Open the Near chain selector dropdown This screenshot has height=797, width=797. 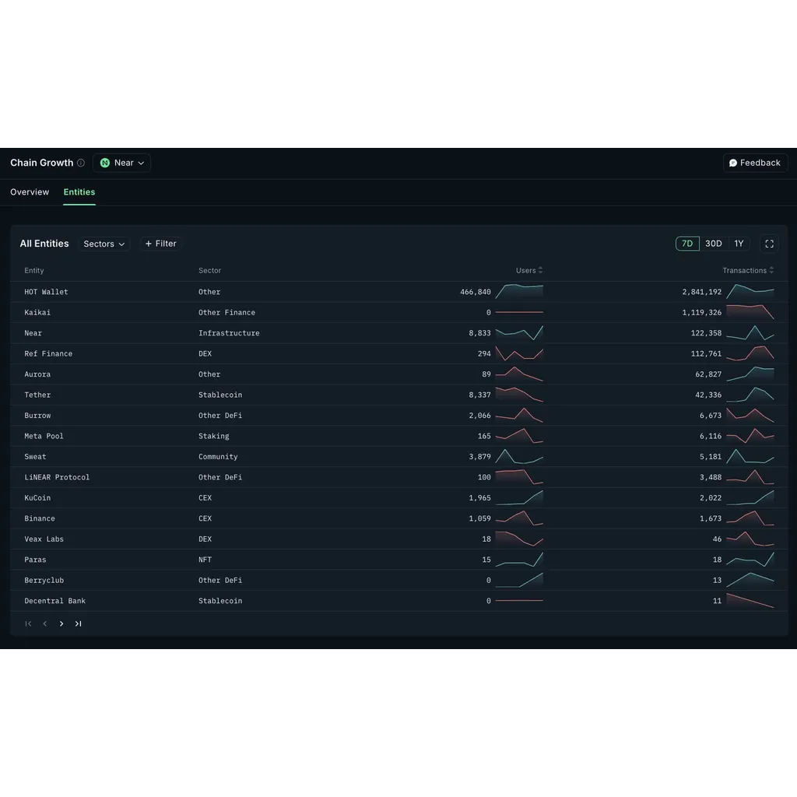tap(122, 163)
